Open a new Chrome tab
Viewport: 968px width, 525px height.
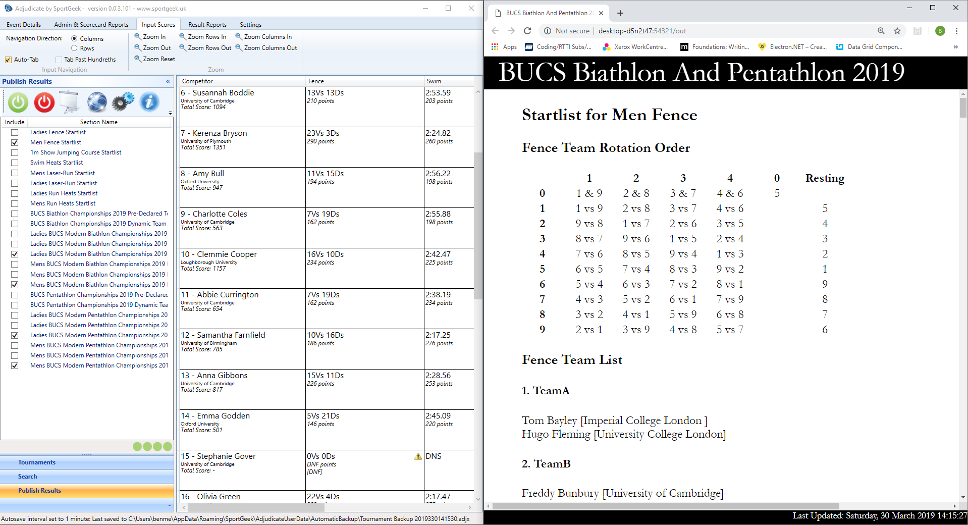point(620,13)
